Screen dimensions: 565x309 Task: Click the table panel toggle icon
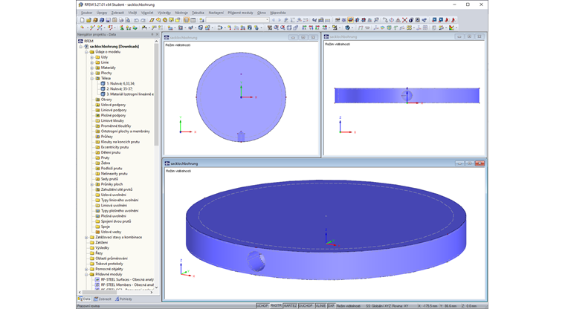[193, 20]
